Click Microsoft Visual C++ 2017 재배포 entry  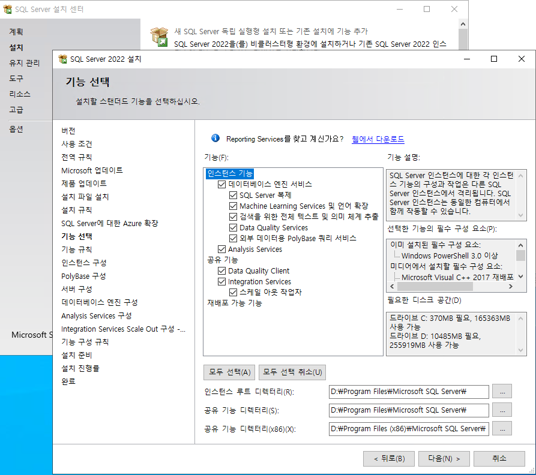(457, 277)
